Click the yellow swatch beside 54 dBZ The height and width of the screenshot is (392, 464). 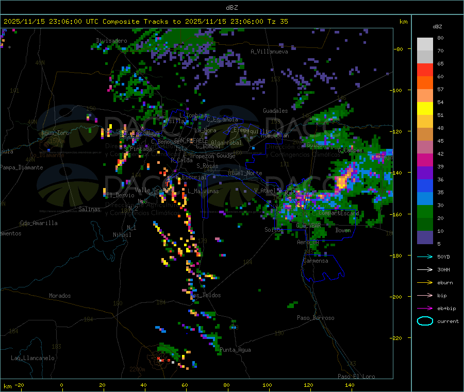click(x=425, y=109)
